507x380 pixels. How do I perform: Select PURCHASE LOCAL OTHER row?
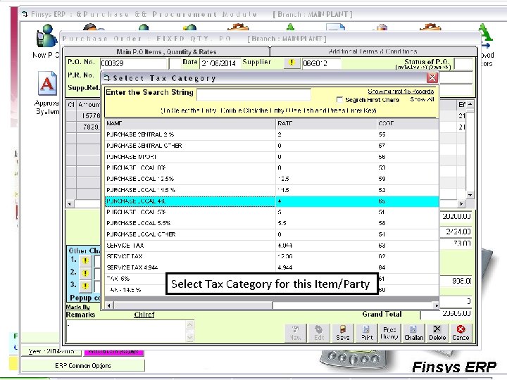(x=272, y=234)
